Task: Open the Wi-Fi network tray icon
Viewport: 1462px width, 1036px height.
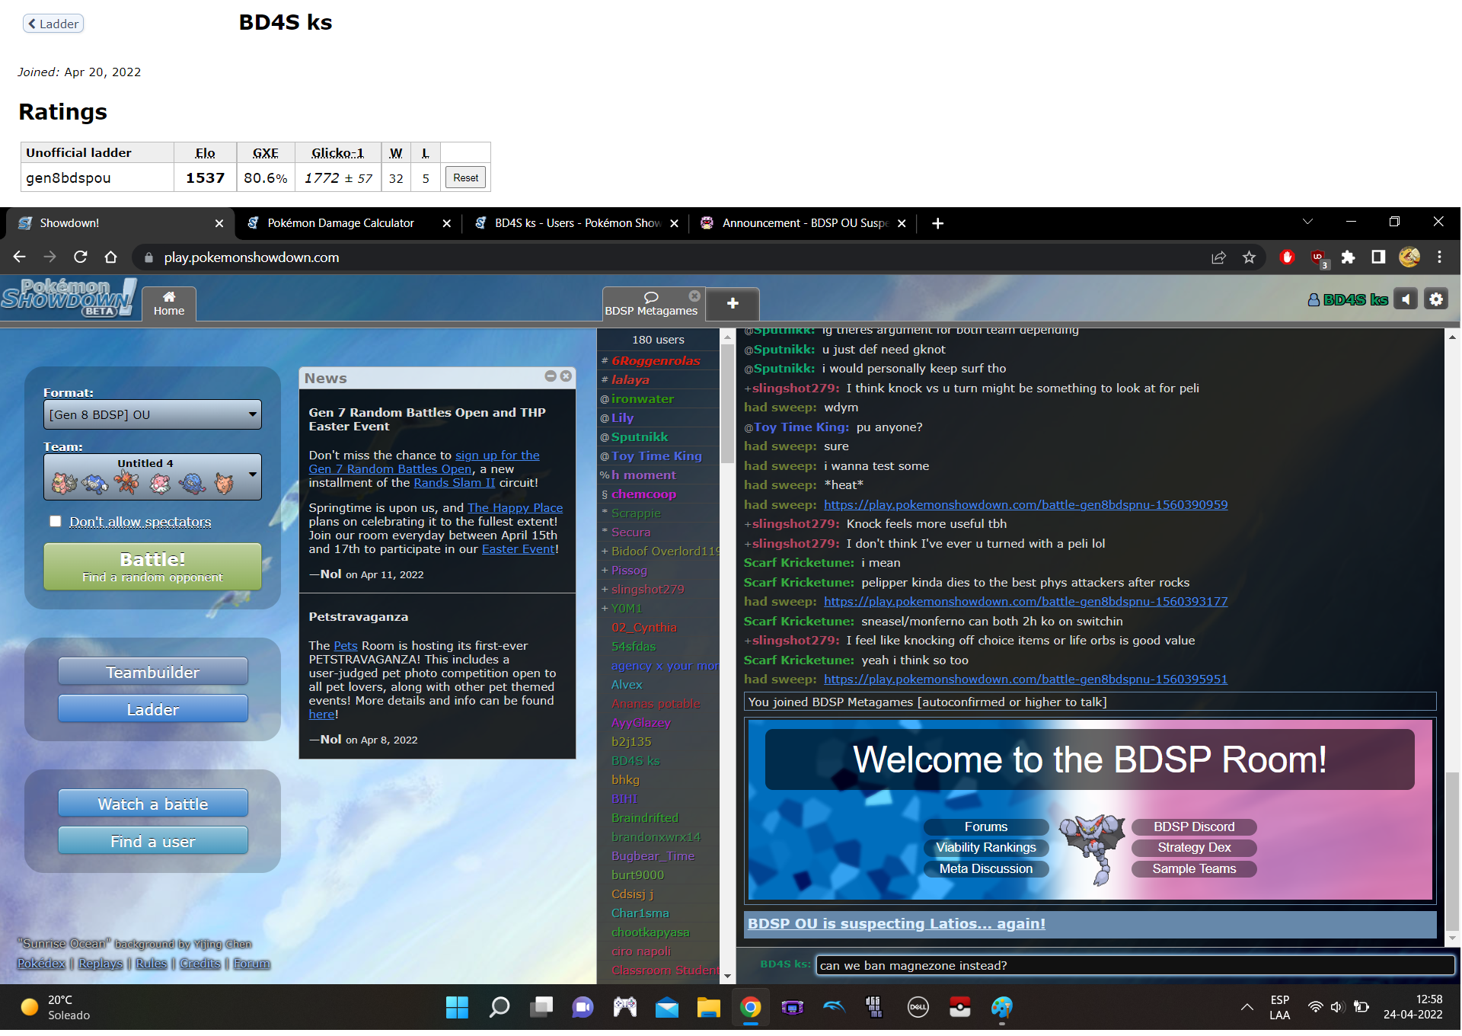Action: coord(1315,1007)
